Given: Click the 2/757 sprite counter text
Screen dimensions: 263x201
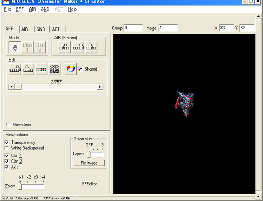Looking at the screenshot, I should (x=56, y=82).
